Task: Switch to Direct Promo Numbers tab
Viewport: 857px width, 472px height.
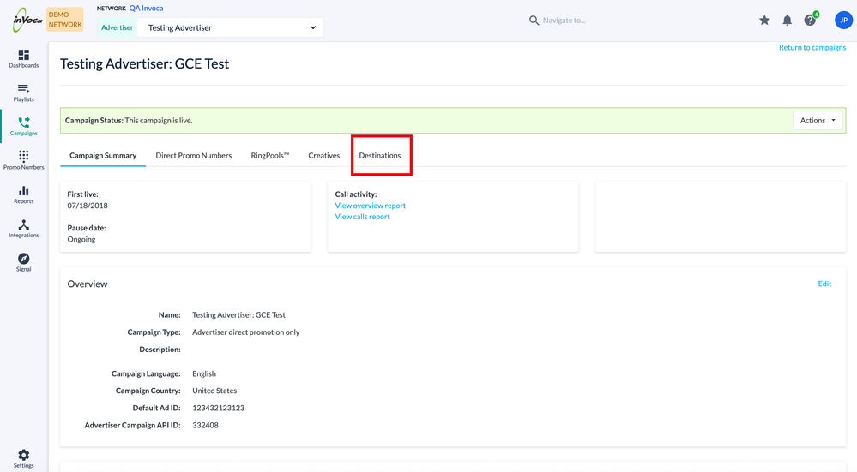Action: pyautogui.click(x=194, y=156)
